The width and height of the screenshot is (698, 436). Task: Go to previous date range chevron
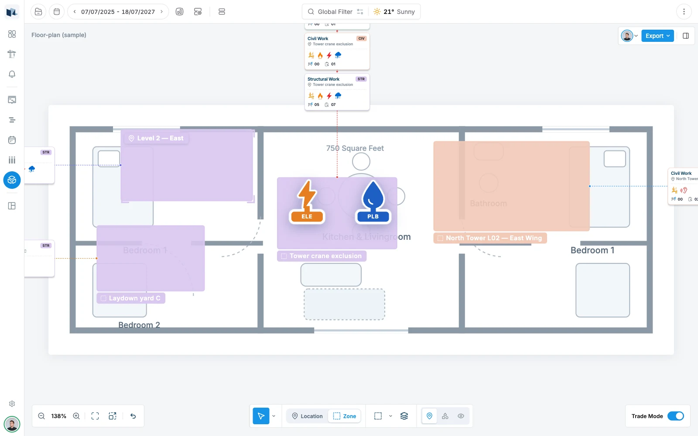point(75,12)
